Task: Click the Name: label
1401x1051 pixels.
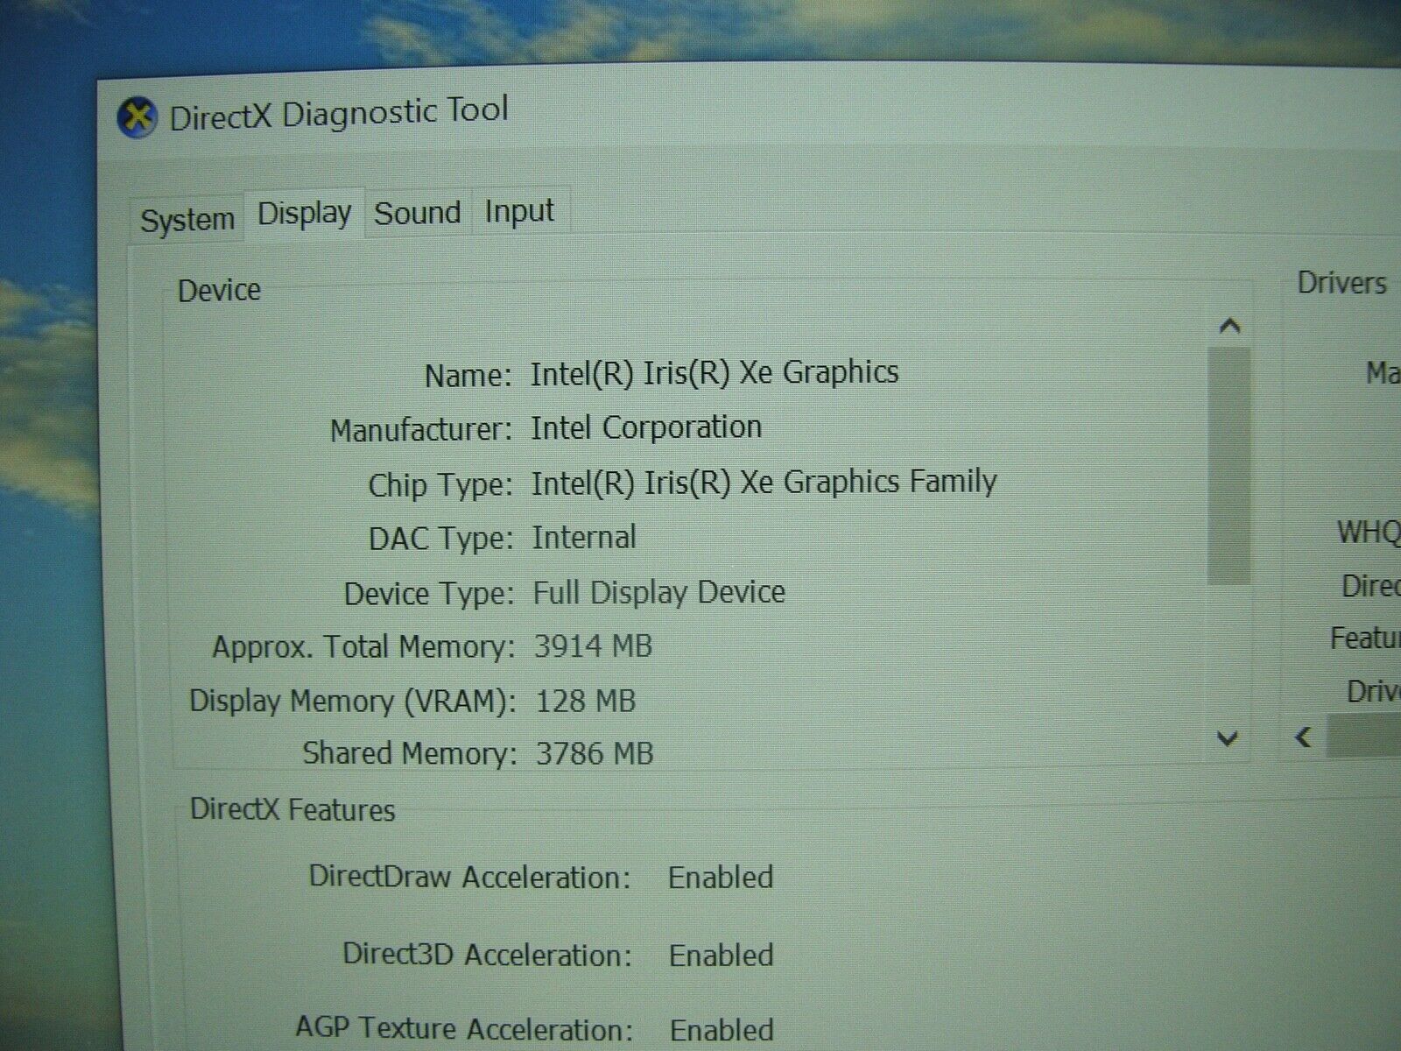Action: [x=468, y=376]
